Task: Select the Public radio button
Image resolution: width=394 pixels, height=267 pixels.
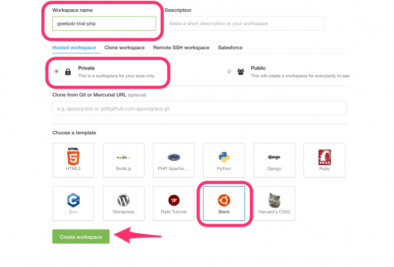Action: coord(229,71)
